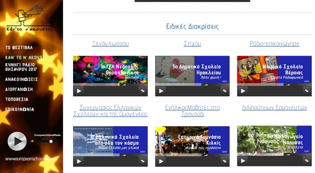The image size is (315, 173).
Task: Start the EuropeanSchoolRadio player
Action: click(17, 141)
